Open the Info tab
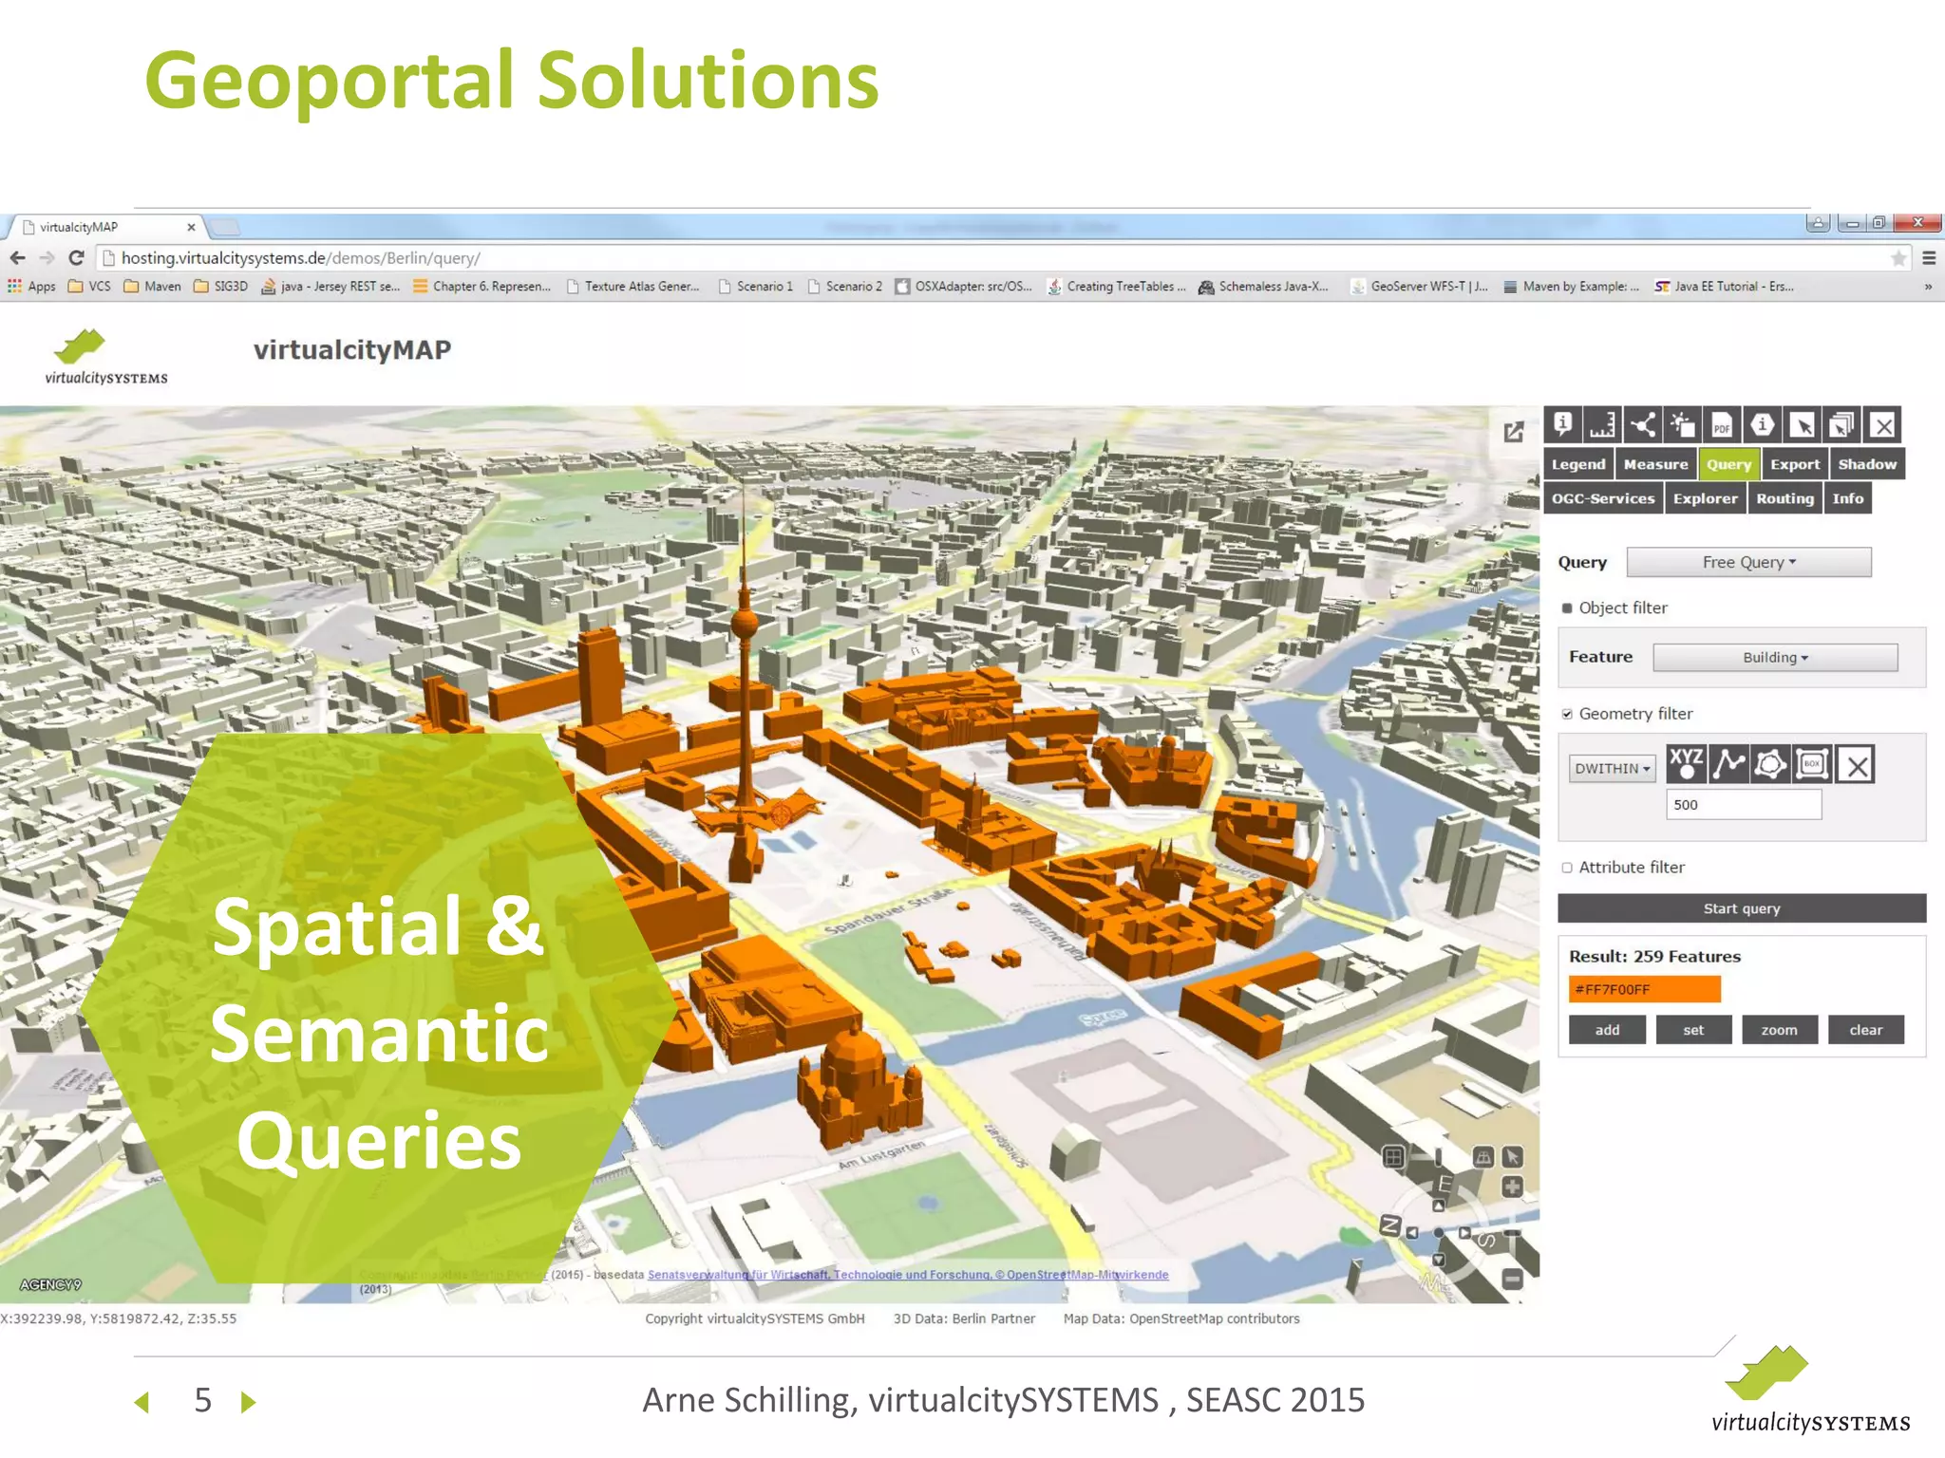Screen dimensions: 1945x1458 pyautogui.click(x=1847, y=498)
